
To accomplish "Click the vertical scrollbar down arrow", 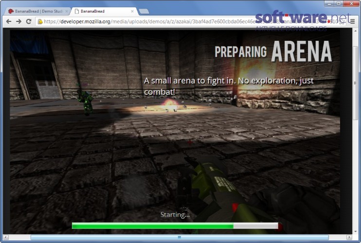I will tap(355, 231).
